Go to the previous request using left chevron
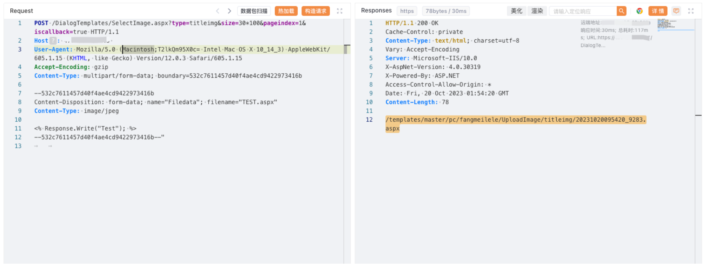Viewport: 707px width, 269px height. 217,11
